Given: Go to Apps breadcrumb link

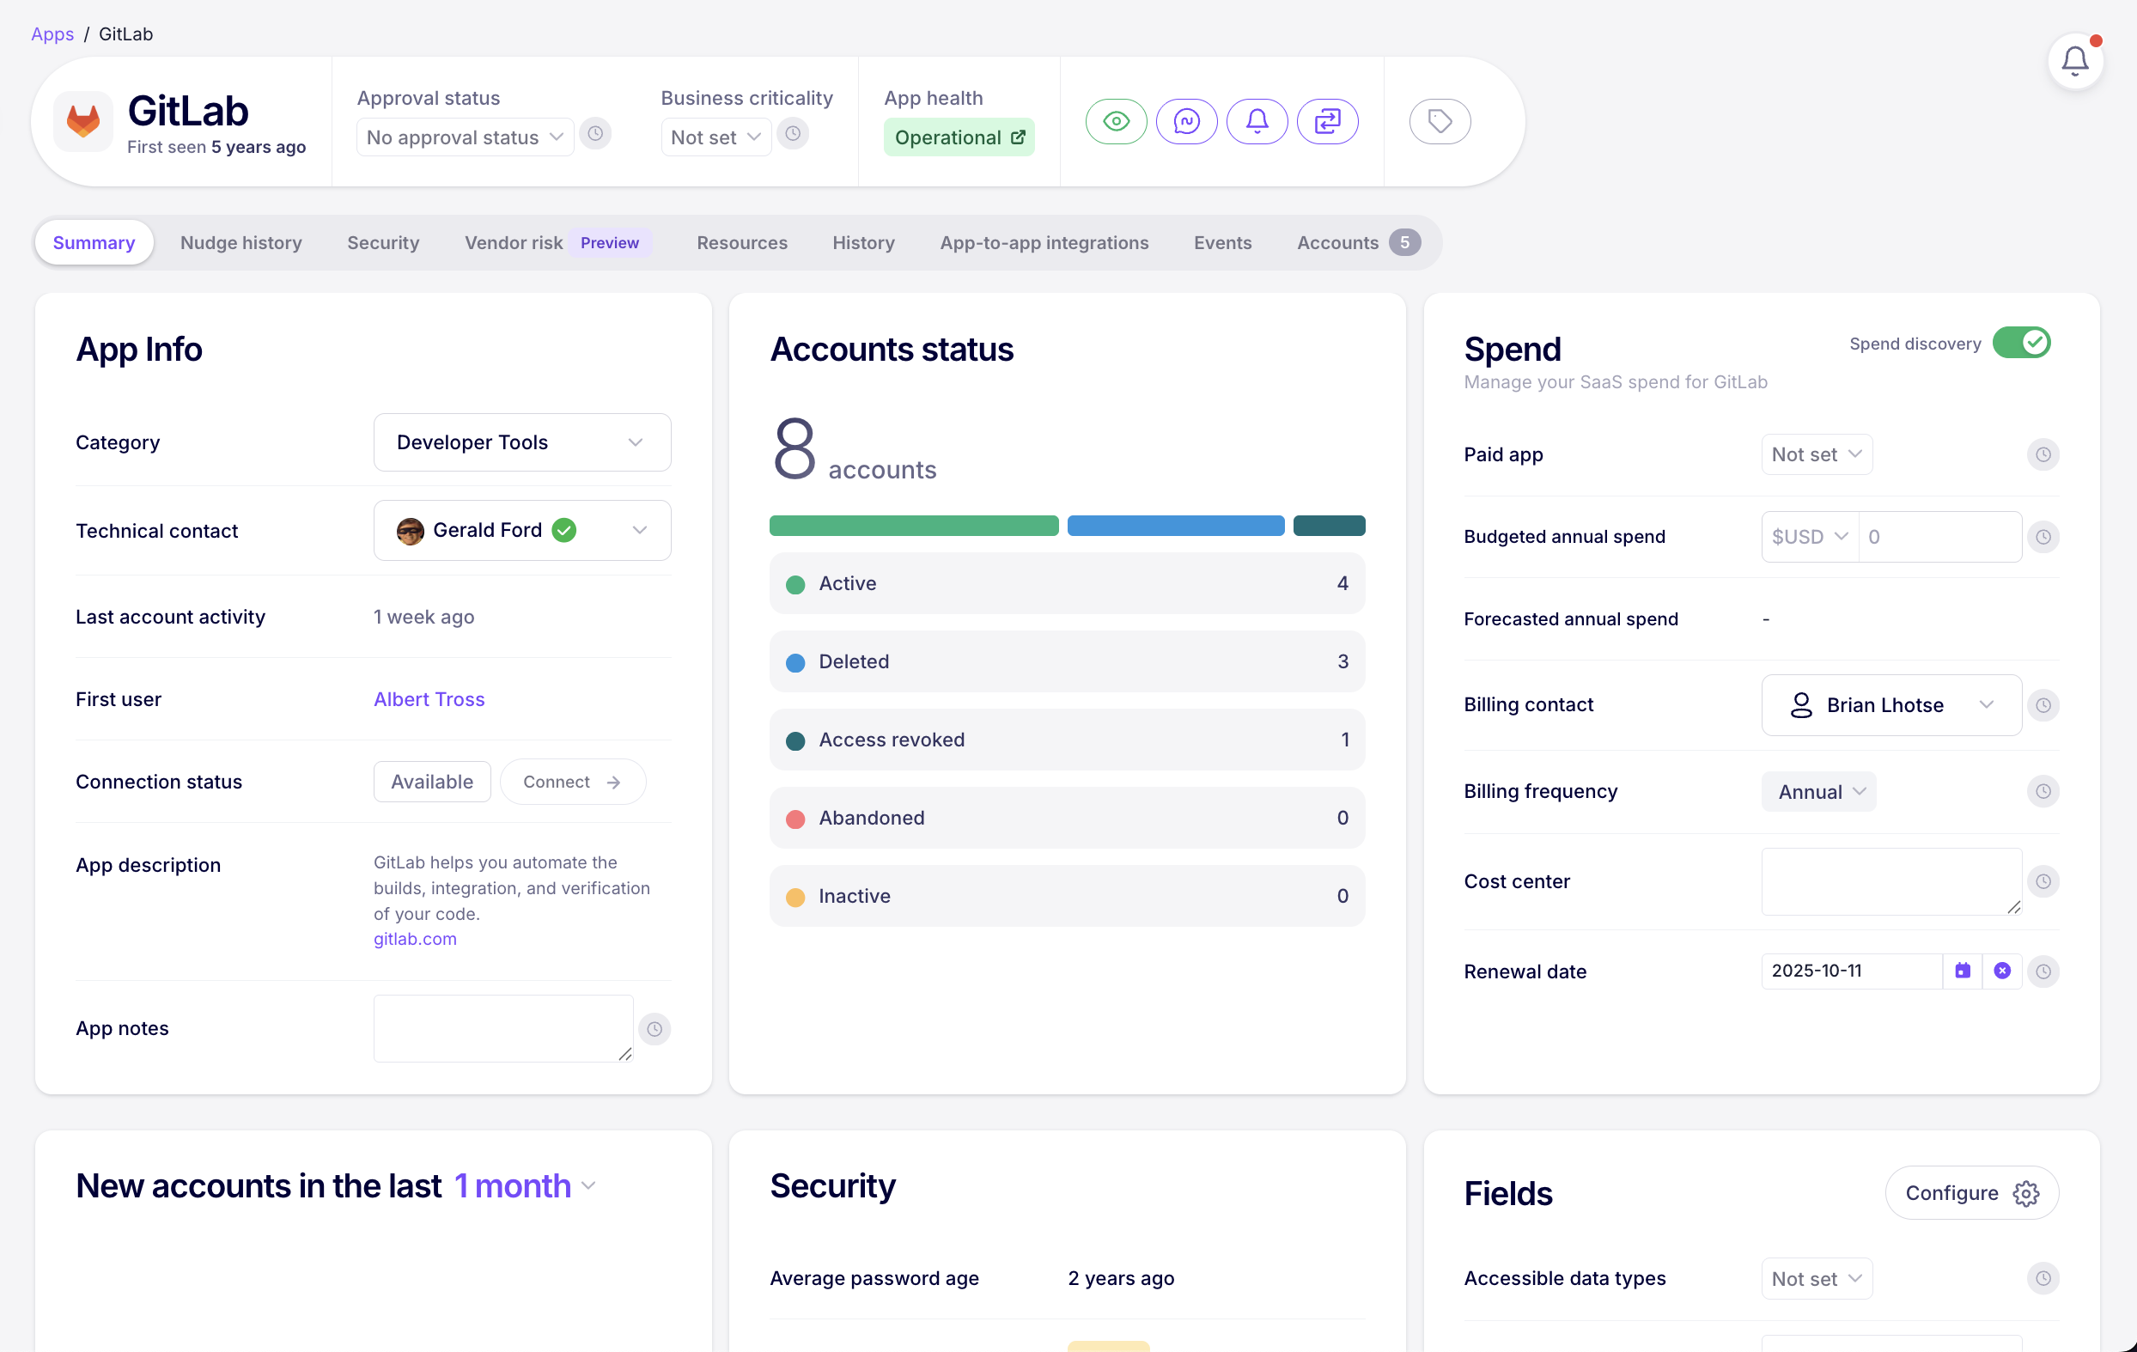Looking at the screenshot, I should (x=52, y=33).
